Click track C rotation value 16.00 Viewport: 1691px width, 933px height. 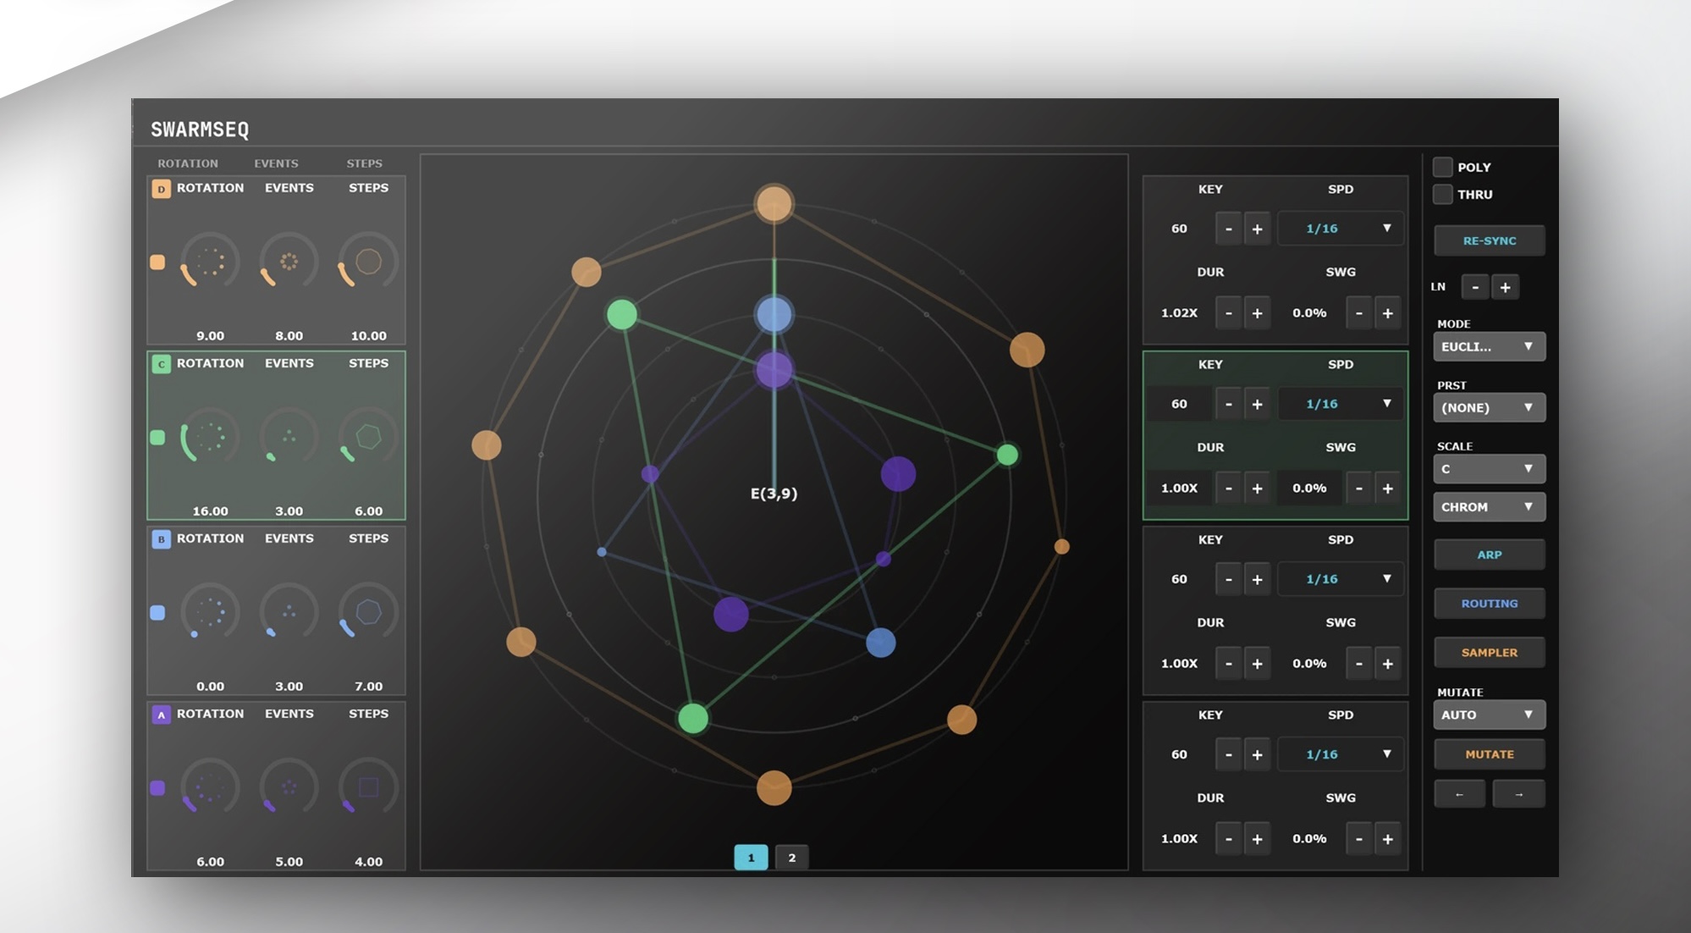(x=210, y=511)
